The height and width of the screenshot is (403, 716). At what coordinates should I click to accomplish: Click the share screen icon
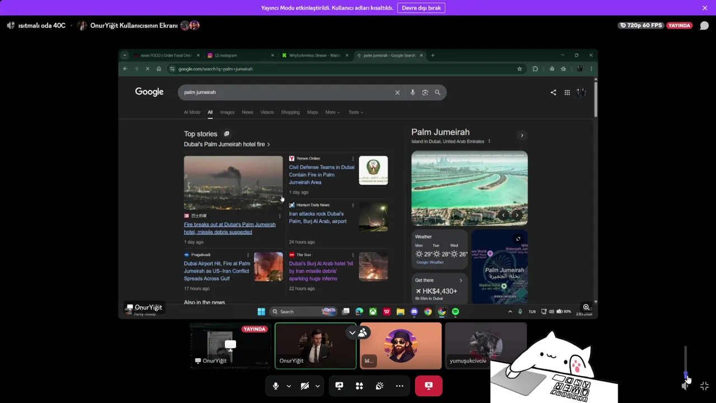click(x=339, y=386)
